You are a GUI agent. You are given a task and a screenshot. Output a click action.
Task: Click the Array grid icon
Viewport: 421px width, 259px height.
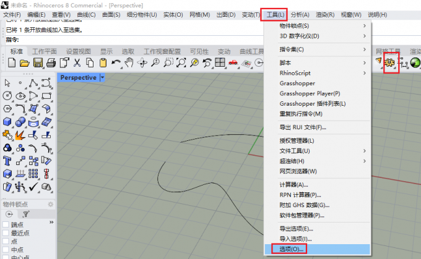(x=33, y=174)
